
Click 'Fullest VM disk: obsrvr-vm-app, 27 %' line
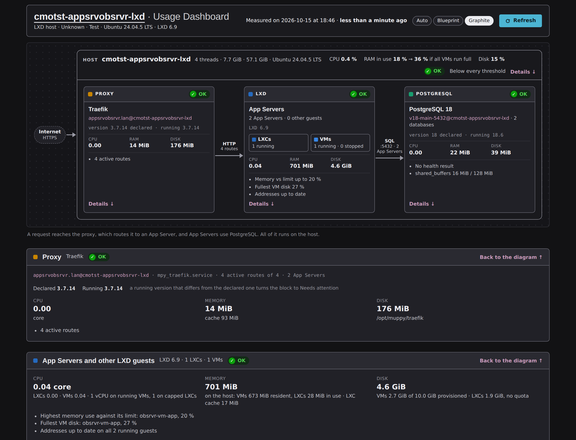pyautogui.click(x=89, y=423)
